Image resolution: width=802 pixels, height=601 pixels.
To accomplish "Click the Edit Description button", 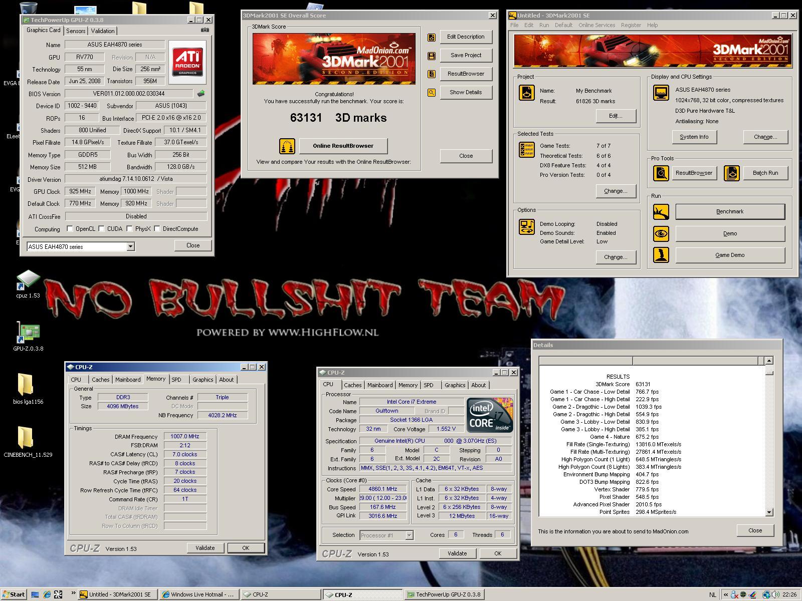I will pos(466,37).
